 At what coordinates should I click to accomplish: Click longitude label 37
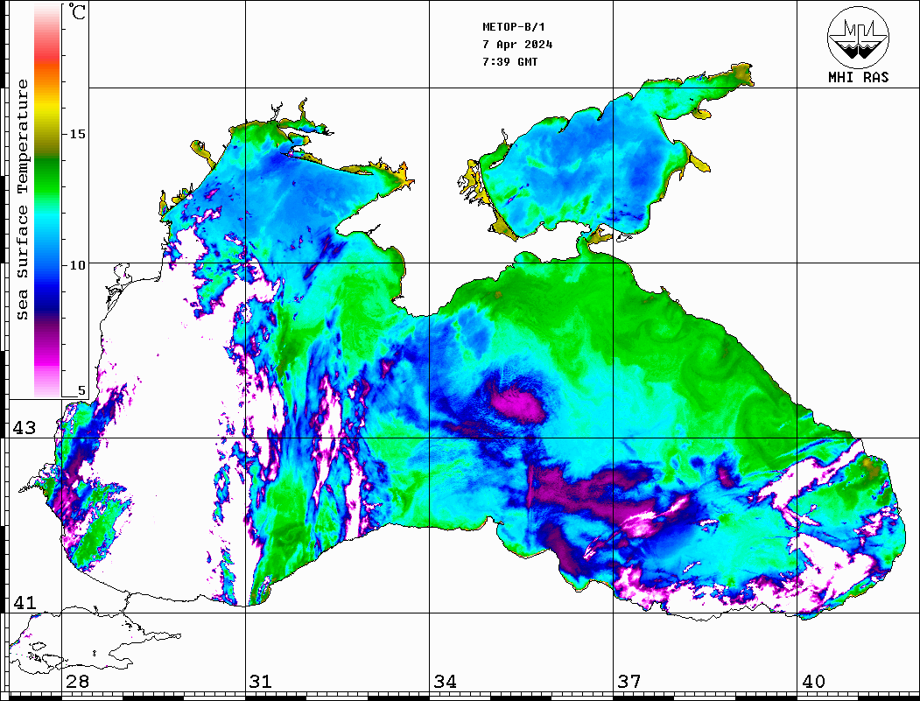point(629,682)
